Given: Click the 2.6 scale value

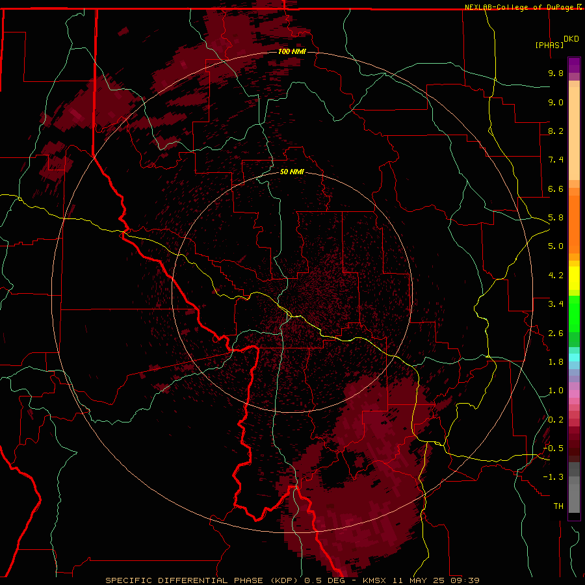Looking at the screenshot, I should tap(556, 333).
